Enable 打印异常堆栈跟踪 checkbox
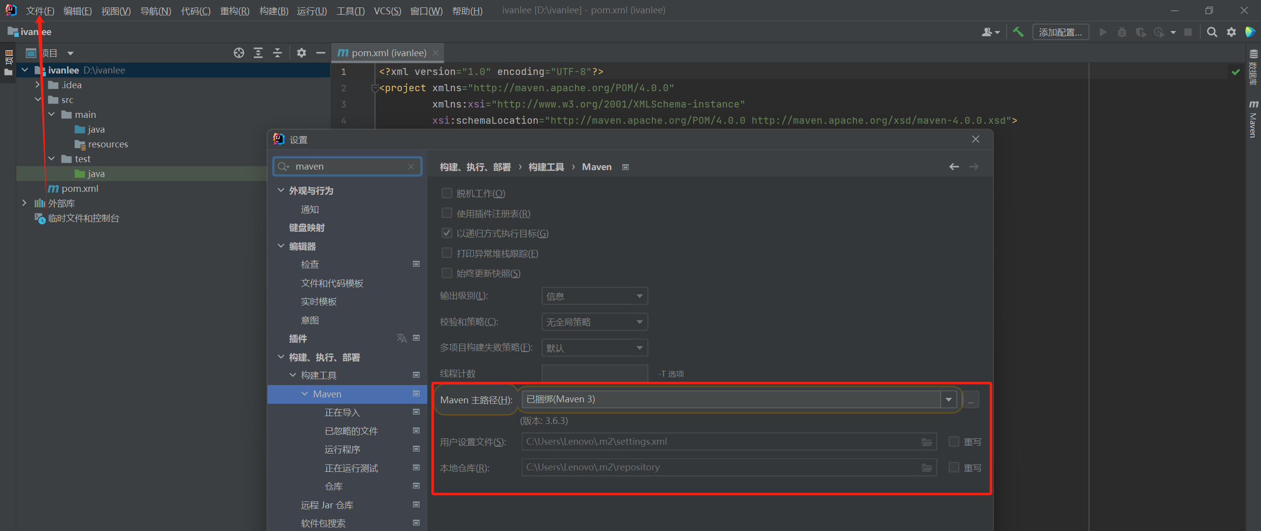Viewport: 1261px width, 531px height. [x=447, y=253]
